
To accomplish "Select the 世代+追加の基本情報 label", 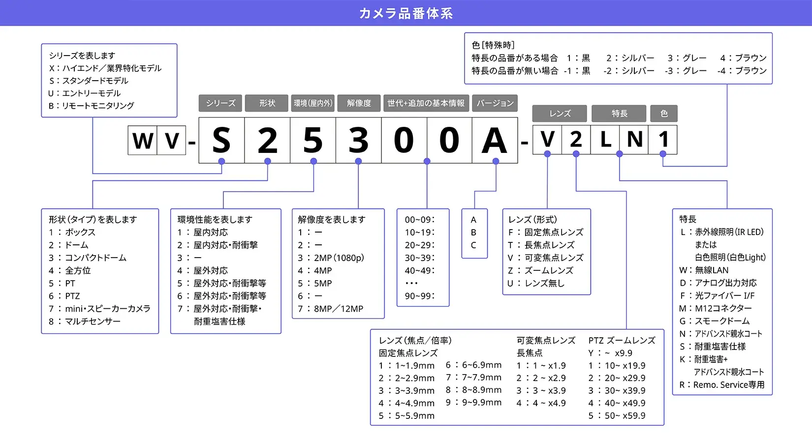I will tap(426, 103).
